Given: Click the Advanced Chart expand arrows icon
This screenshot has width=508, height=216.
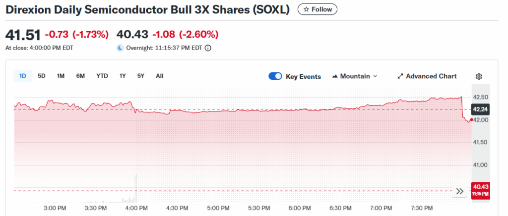Looking at the screenshot, I should point(400,76).
